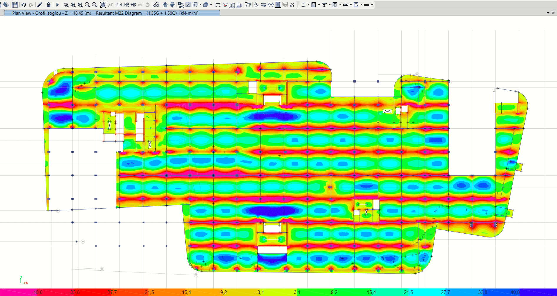Click the Redo arrow icon

[31, 5]
